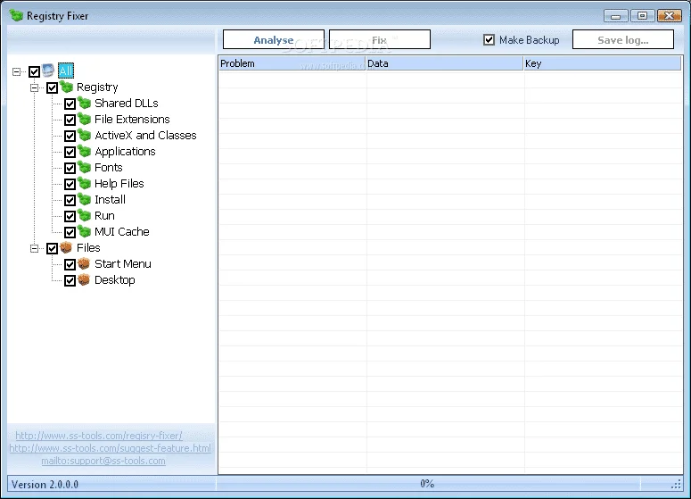Image resolution: width=691 pixels, height=499 pixels.
Task: Collapse the Files tree branch
Action: click(x=34, y=249)
